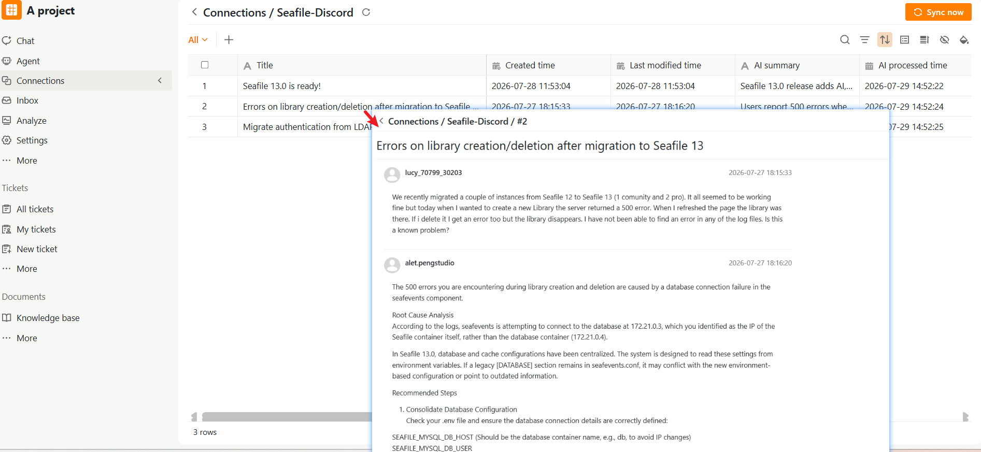Toggle hidden columns tool
This screenshot has height=452, width=981.
[x=944, y=40]
